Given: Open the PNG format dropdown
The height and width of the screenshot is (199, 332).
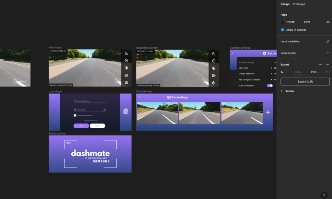Looking at the screenshot, I should point(315,72).
